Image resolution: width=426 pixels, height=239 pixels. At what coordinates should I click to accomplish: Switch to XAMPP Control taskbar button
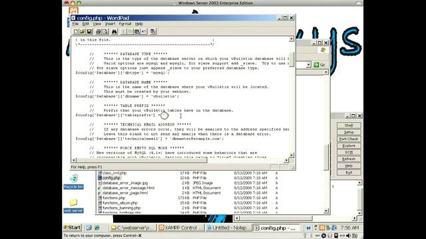180,228
